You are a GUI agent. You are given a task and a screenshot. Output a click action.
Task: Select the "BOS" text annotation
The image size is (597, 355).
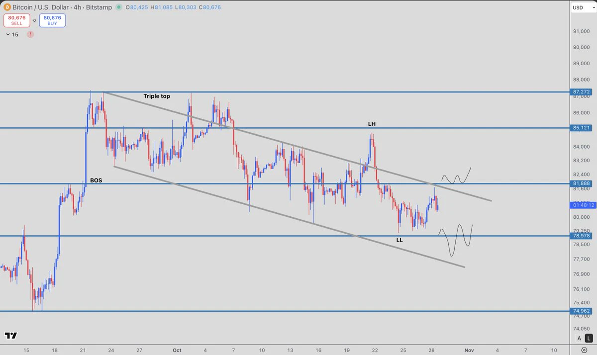(96, 180)
